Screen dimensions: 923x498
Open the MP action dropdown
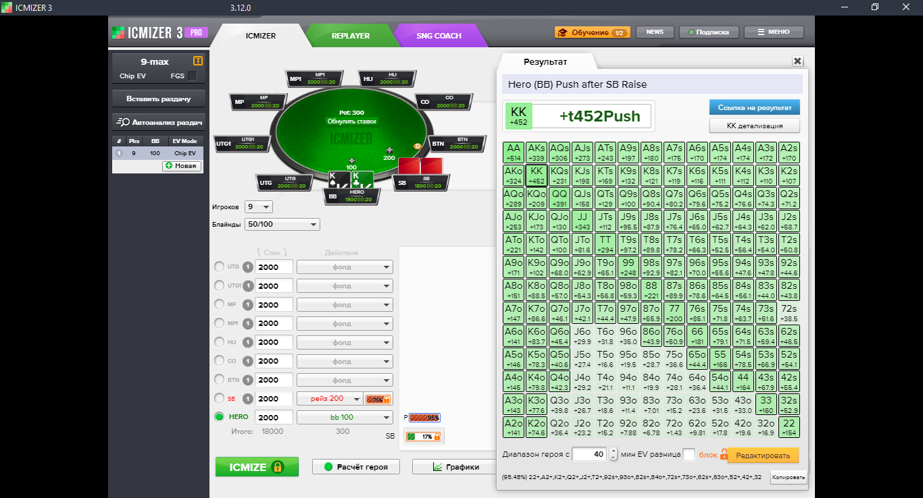pyautogui.click(x=345, y=304)
